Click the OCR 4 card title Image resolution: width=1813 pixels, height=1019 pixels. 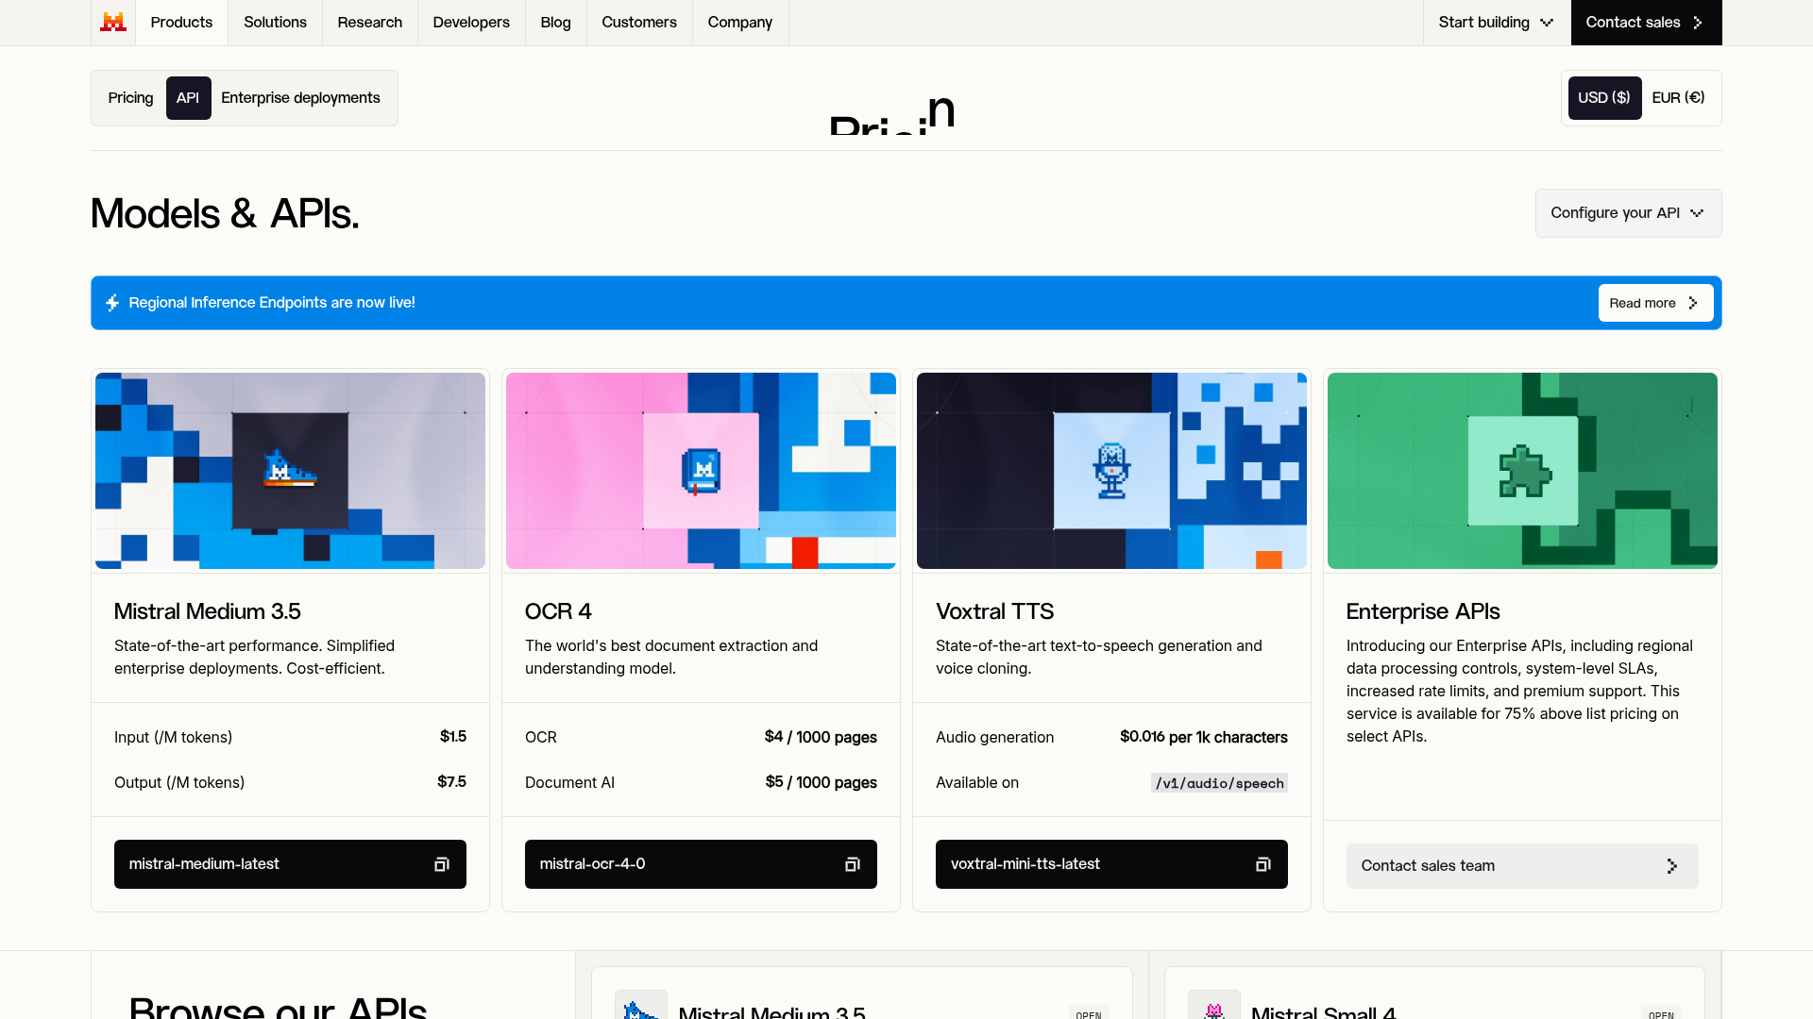[558, 611]
